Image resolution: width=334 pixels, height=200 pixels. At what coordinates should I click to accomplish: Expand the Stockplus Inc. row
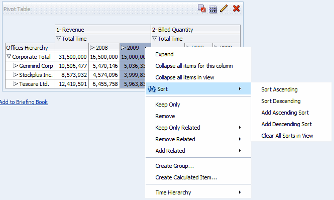[16, 75]
